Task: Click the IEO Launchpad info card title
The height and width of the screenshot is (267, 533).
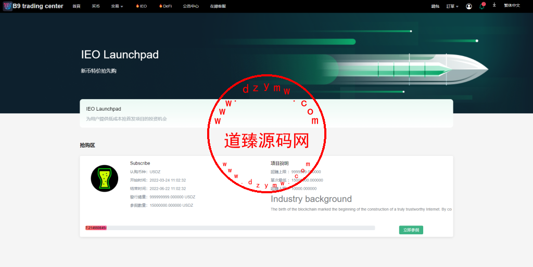Action: point(104,109)
